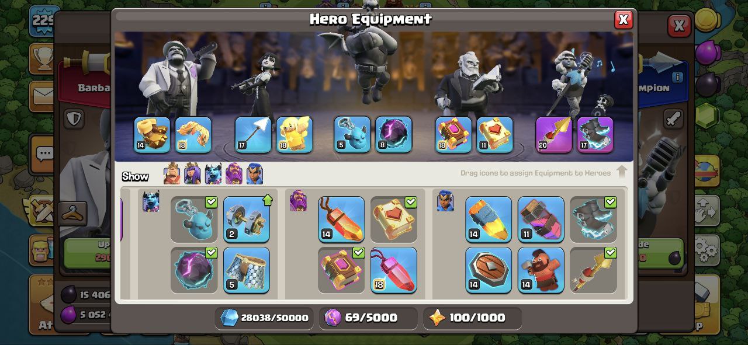Image resolution: width=748 pixels, height=345 pixels.
Task: Close the Hero Equipment window
Action: click(624, 20)
